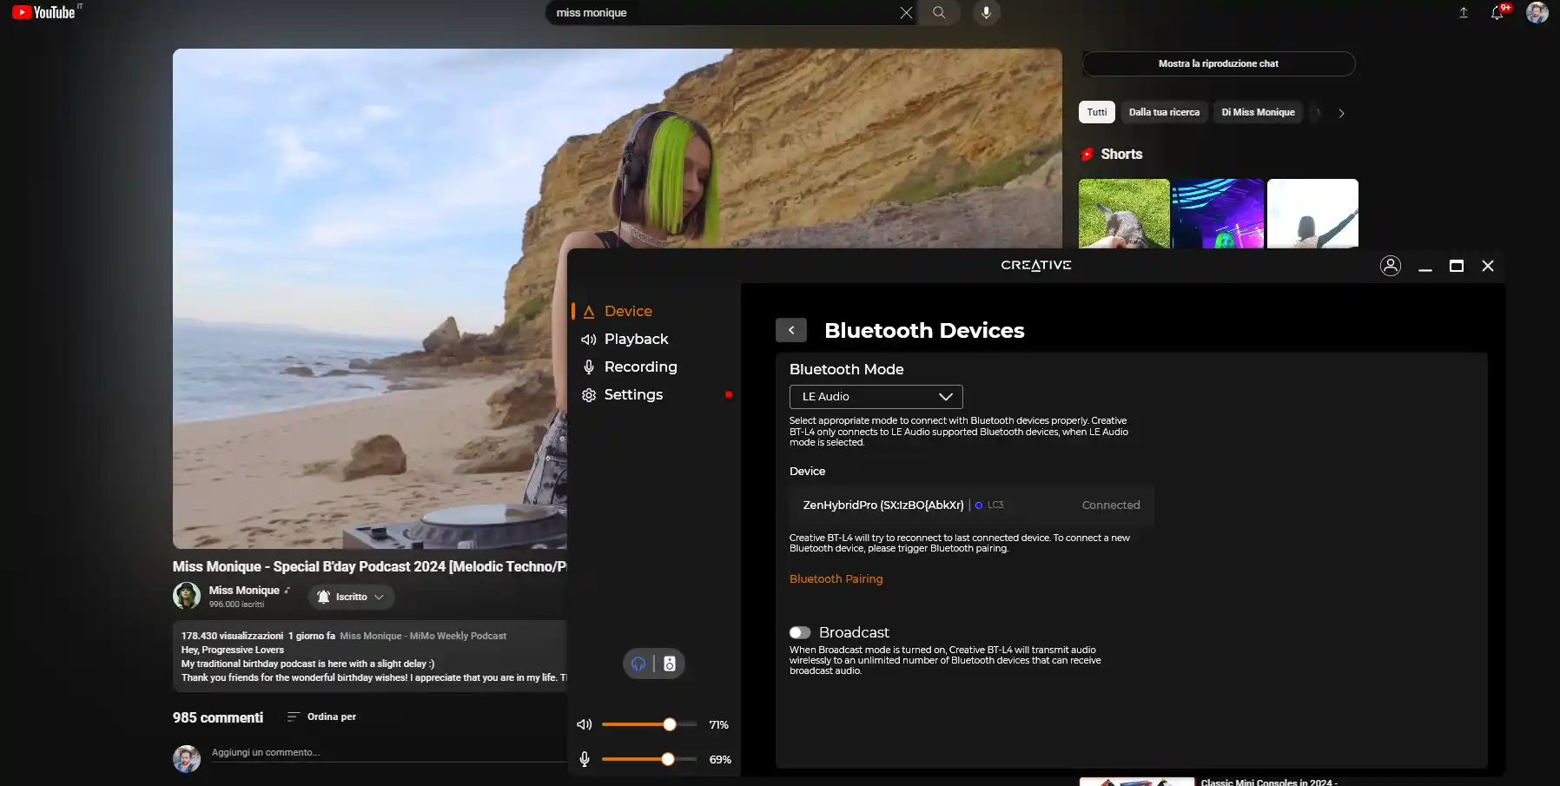The image size is (1560, 786).
Task: Click the Recording microphone icon in sidebar
Action: point(589,367)
